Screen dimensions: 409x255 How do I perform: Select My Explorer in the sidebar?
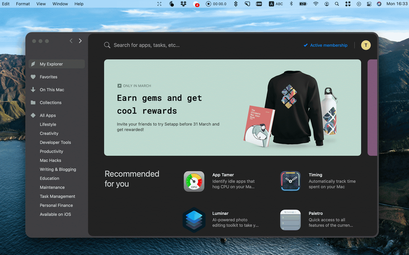(57, 64)
